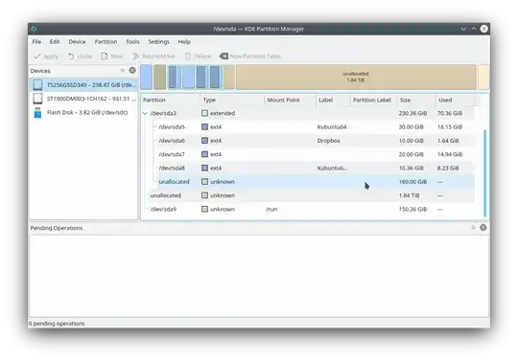Select the 160.00 GiB unallocated row
This screenshot has height=361, width=518.
pyautogui.click(x=309, y=182)
